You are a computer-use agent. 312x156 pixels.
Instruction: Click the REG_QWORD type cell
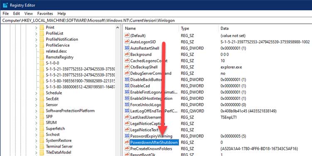point(192,111)
